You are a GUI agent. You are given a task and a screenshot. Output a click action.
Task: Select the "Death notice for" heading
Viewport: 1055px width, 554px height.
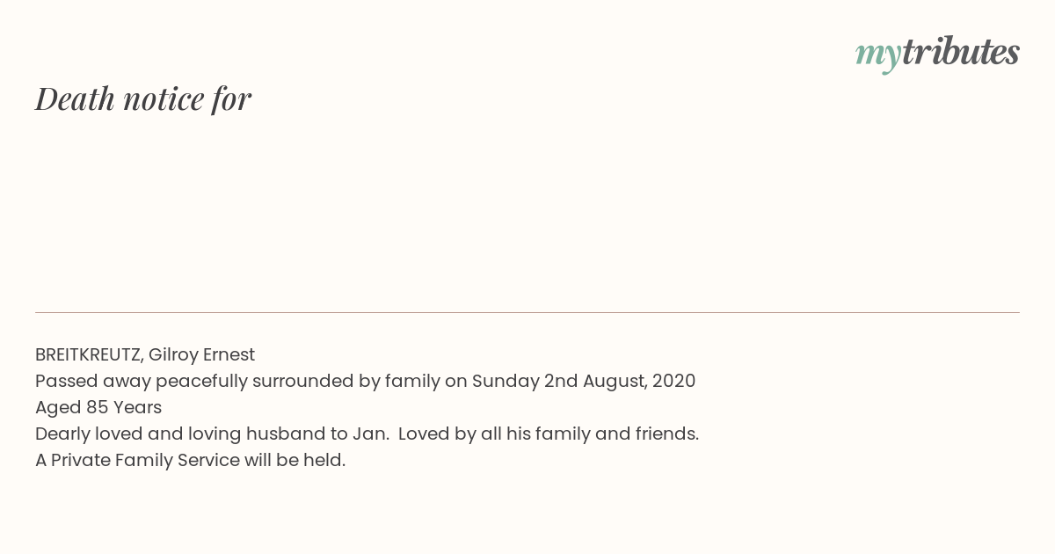143,98
